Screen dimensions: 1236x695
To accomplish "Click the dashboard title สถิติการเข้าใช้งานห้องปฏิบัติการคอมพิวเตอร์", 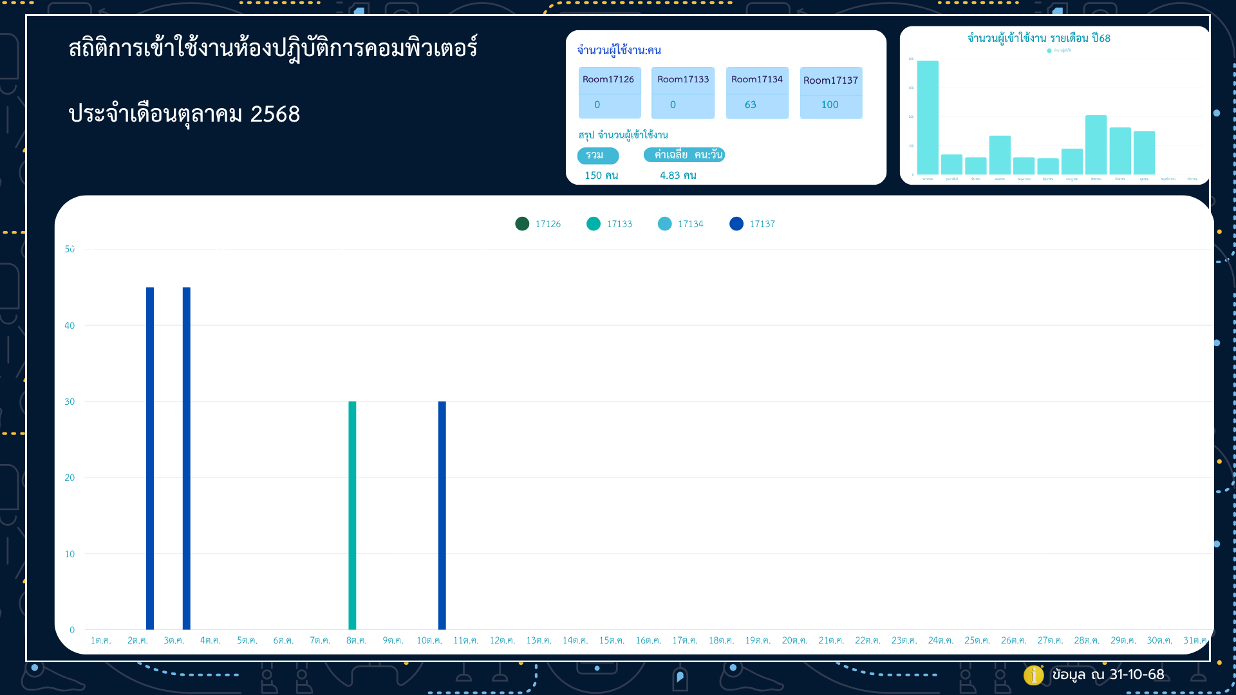I will pyautogui.click(x=273, y=48).
